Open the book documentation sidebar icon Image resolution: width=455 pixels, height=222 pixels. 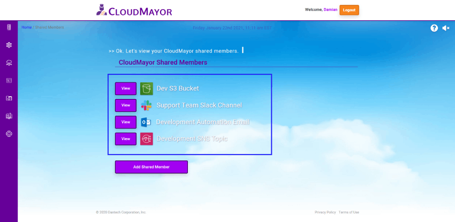point(9,116)
